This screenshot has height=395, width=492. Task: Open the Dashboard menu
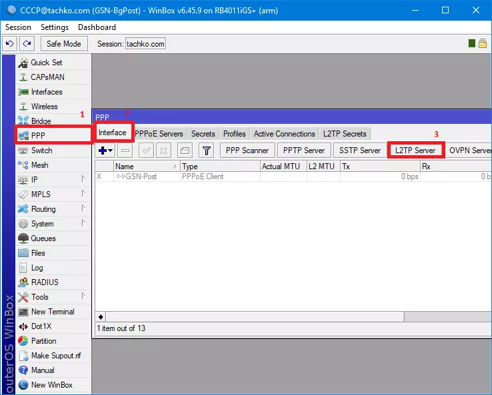pyautogui.click(x=97, y=27)
